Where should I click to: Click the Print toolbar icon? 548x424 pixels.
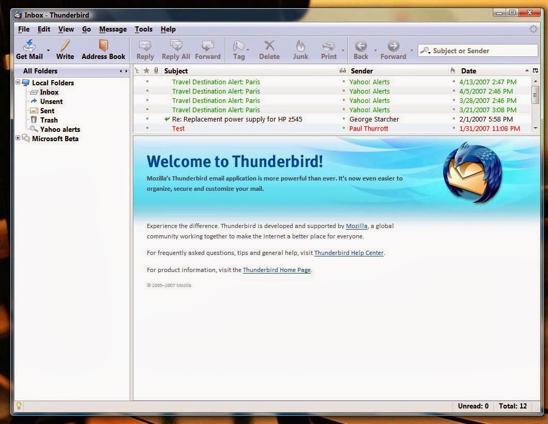tap(328, 49)
